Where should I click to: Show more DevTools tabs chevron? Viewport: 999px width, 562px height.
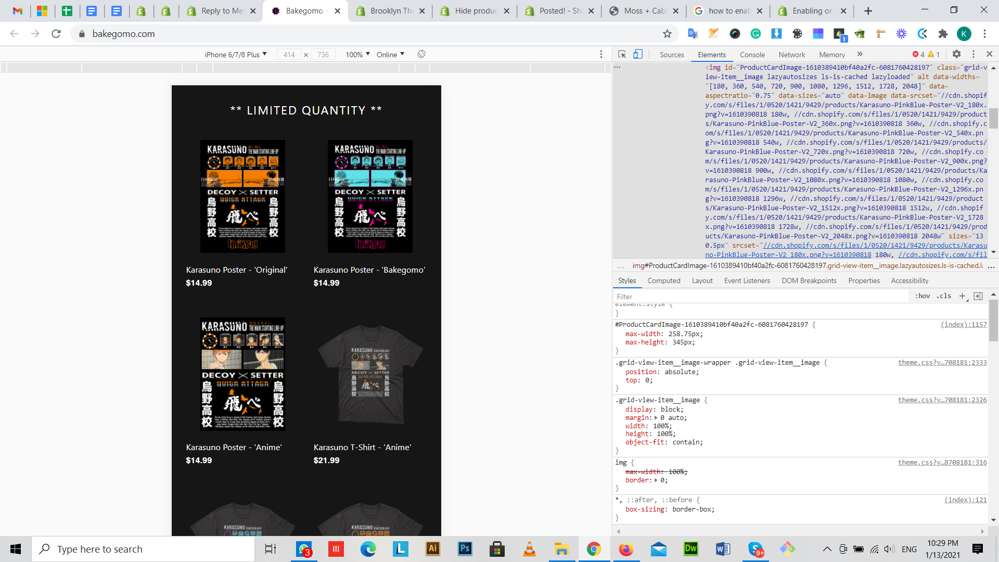pyautogui.click(x=860, y=54)
